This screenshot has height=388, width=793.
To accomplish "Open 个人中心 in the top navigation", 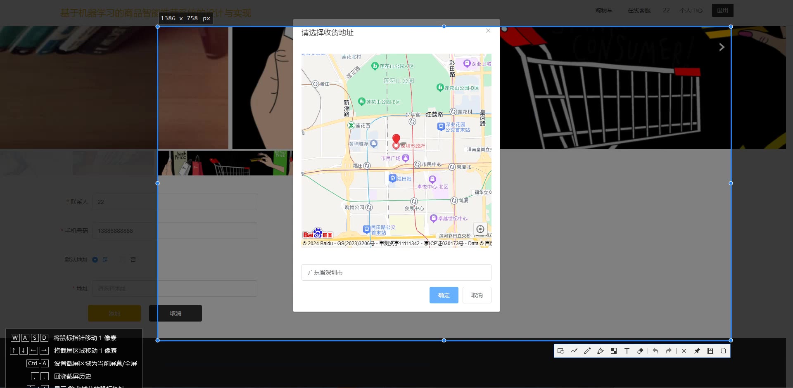I will [691, 10].
